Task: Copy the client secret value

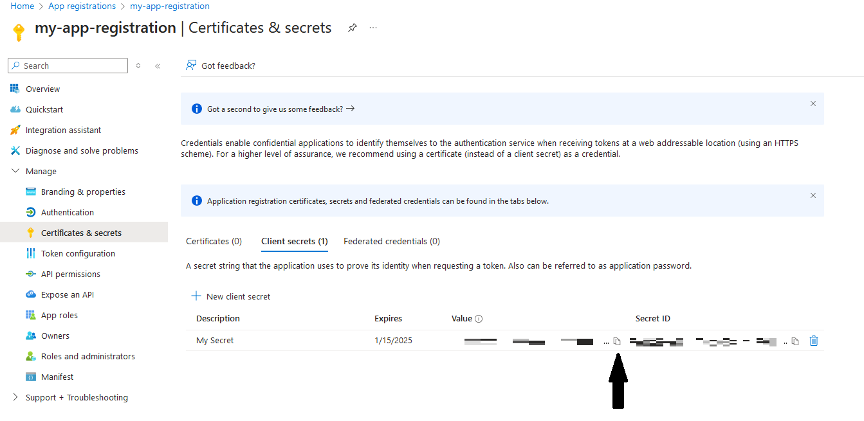Action: pyautogui.click(x=617, y=341)
